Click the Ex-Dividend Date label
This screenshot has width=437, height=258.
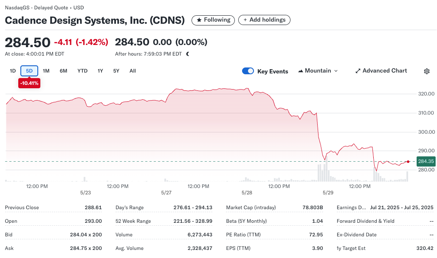pyautogui.click(x=356, y=235)
